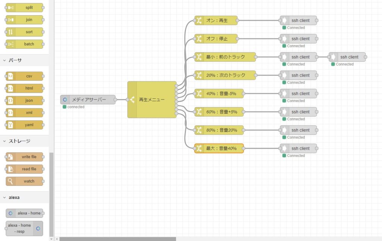
Task: Select ssh client node after オン：再生
Action: coord(298,20)
